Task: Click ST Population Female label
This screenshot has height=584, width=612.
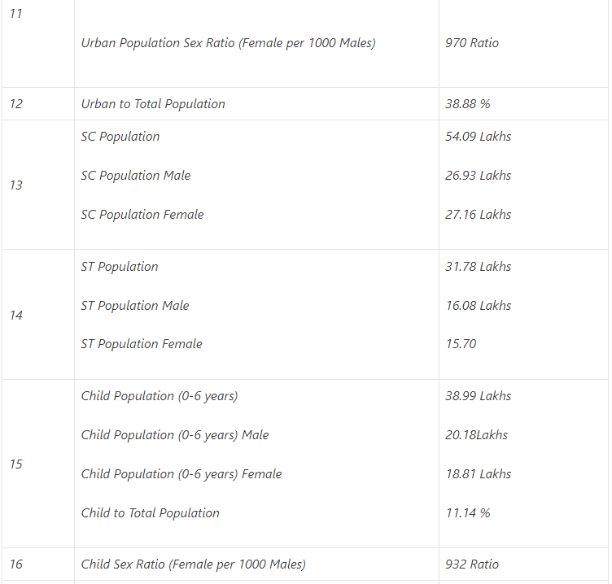Action: [142, 344]
